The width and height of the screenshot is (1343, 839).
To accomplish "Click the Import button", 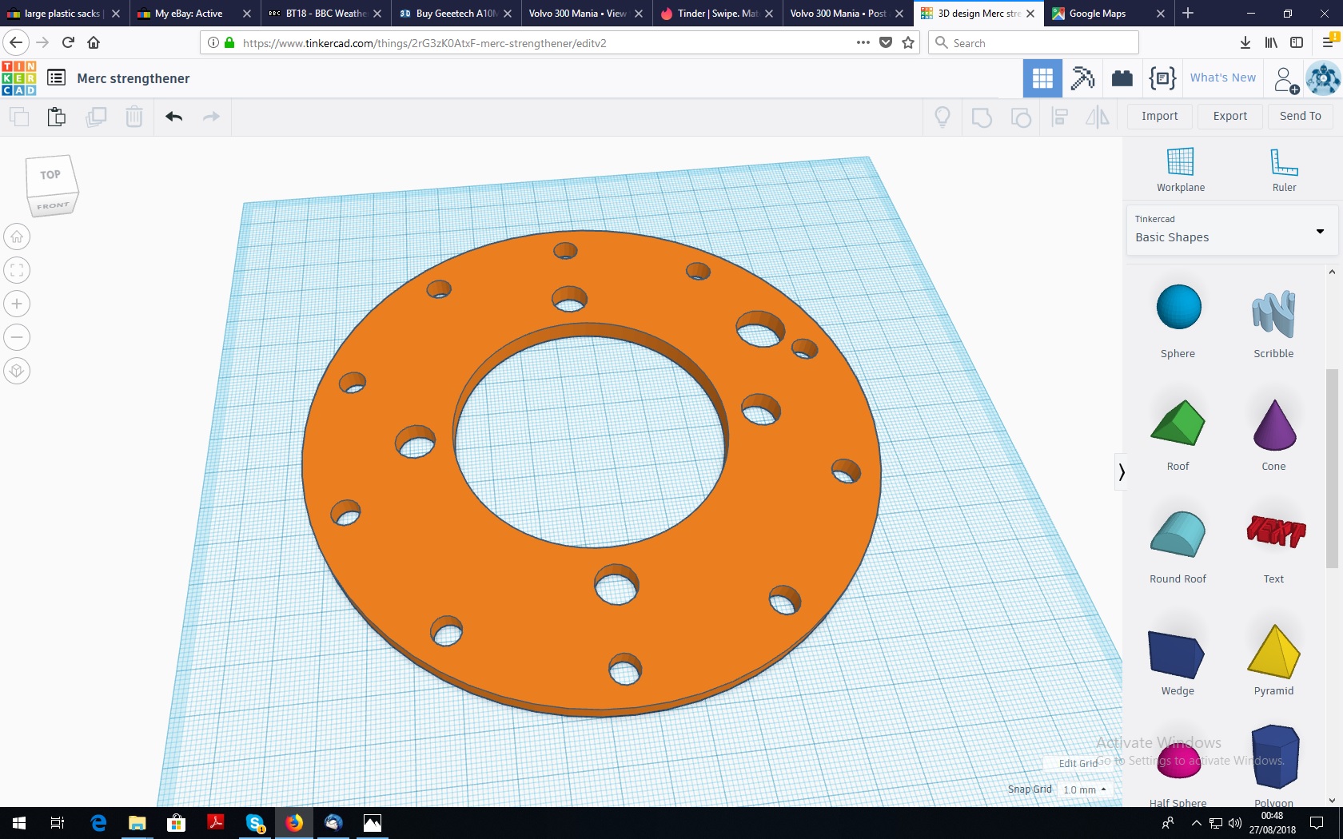I will 1159,116.
